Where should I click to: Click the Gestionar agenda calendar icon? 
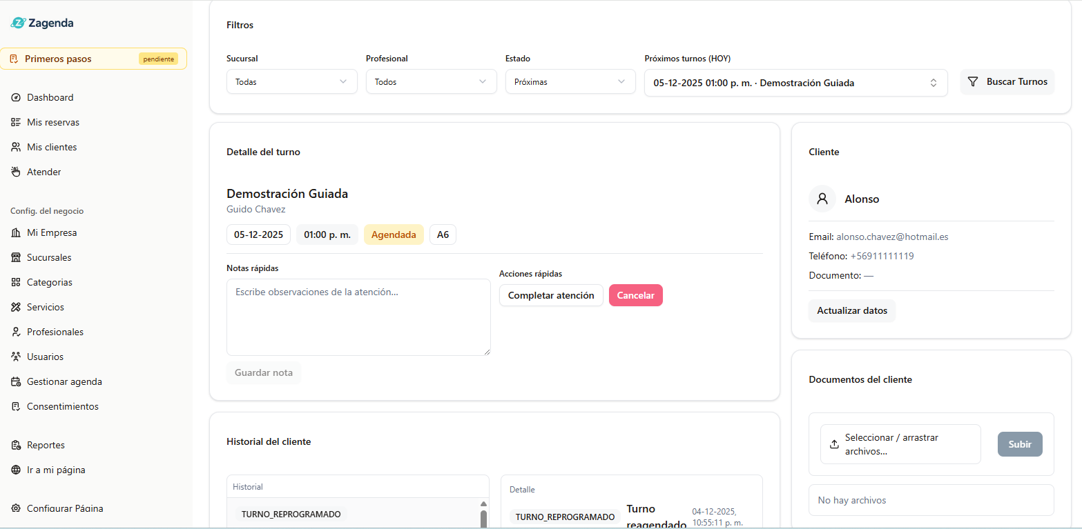point(16,382)
